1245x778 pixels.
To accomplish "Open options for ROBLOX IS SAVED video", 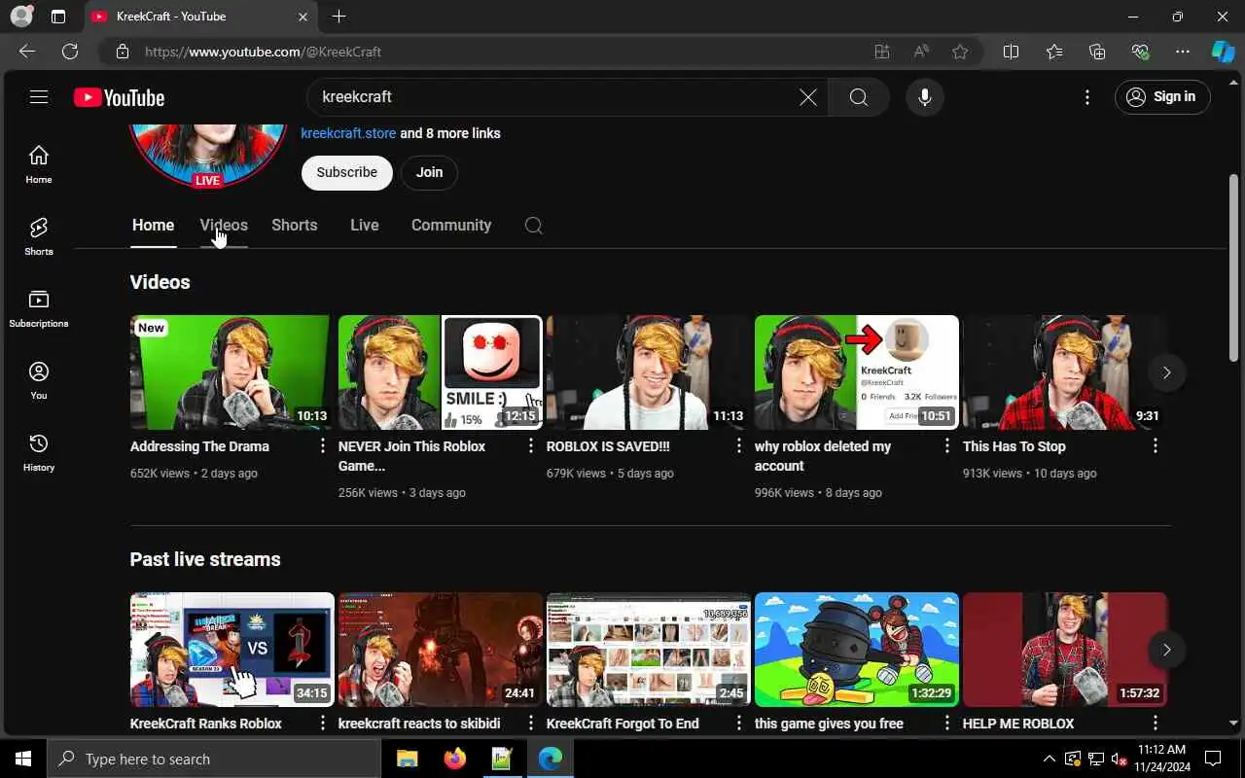I will click(739, 446).
